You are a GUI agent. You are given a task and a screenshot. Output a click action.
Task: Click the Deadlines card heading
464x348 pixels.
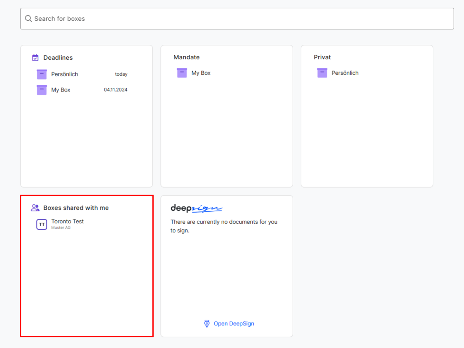(58, 58)
